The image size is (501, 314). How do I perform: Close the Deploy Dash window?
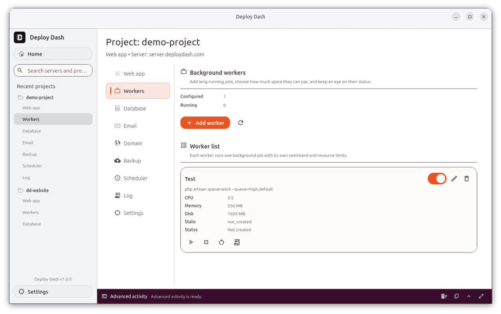pyautogui.click(x=483, y=17)
